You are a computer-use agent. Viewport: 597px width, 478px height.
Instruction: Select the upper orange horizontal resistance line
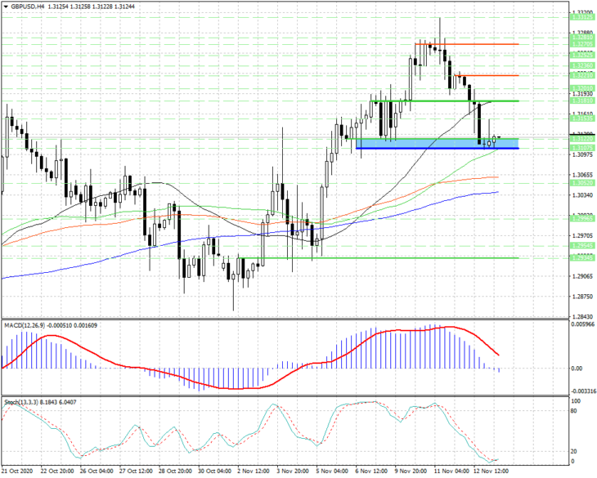pos(467,44)
